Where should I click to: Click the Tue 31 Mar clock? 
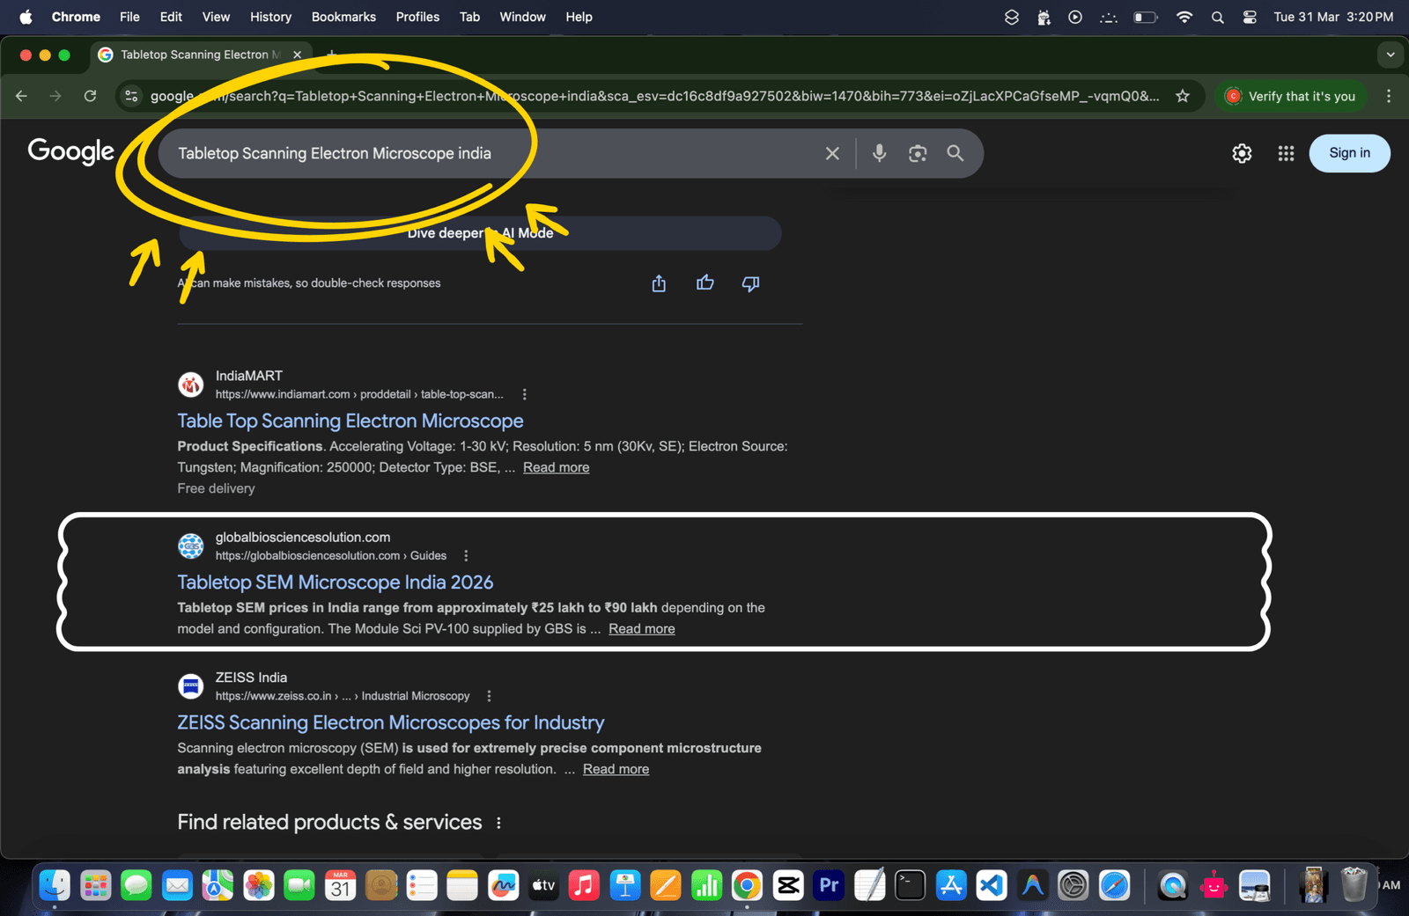(1333, 17)
